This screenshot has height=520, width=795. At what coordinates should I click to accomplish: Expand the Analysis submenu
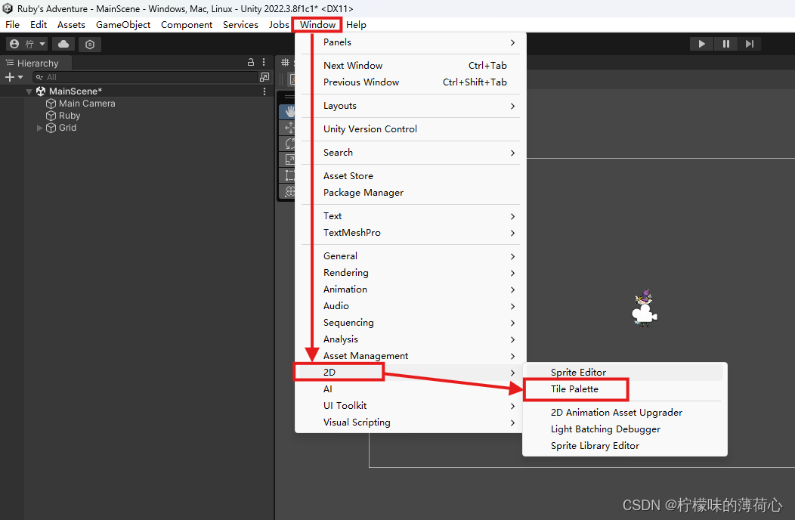pos(410,339)
